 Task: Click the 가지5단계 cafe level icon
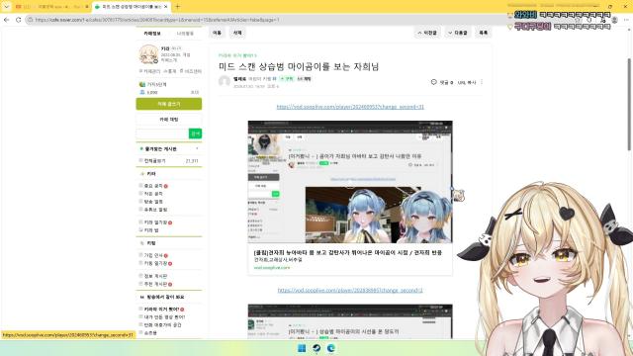142,84
